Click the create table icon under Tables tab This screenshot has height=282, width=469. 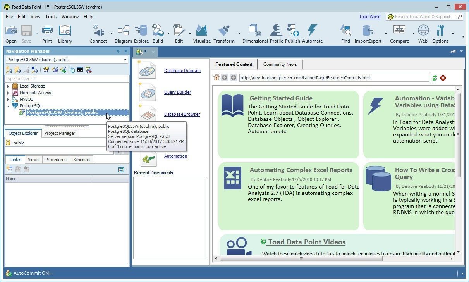coord(10,169)
